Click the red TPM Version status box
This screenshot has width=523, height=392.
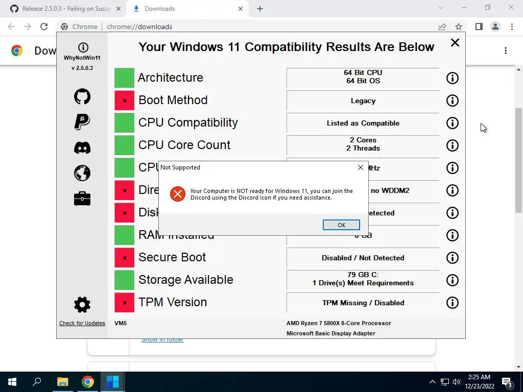pyautogui.click(x=125, y=302)
